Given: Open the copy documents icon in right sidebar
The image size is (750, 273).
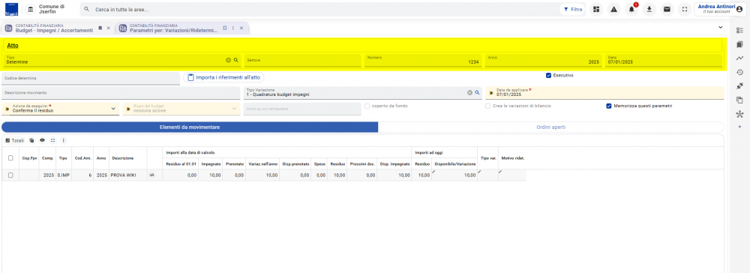Looking at the screenshot, I should click(x=739, y=100).
